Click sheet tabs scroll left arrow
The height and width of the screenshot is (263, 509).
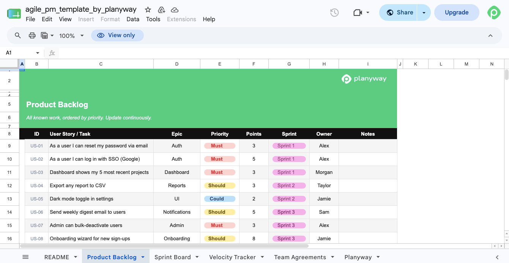tap(497, 257)
